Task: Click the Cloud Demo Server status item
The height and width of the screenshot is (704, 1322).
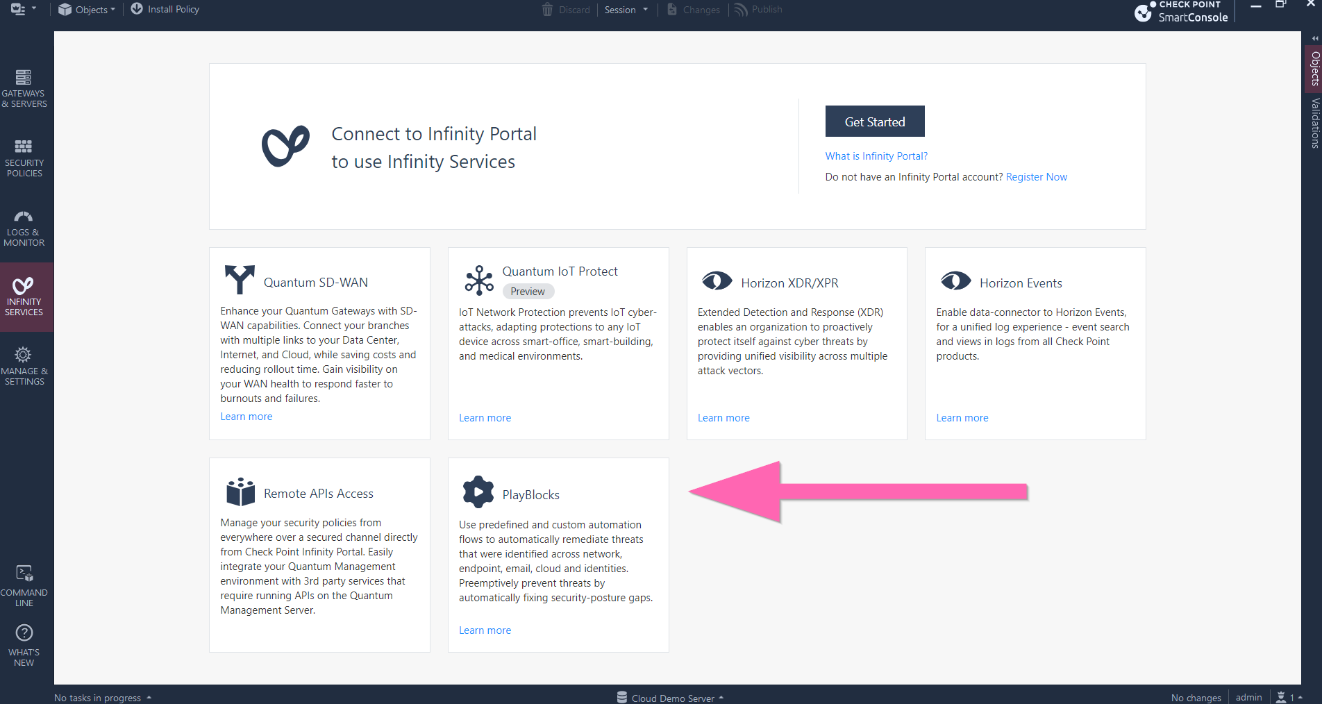Action: point(669,697)
